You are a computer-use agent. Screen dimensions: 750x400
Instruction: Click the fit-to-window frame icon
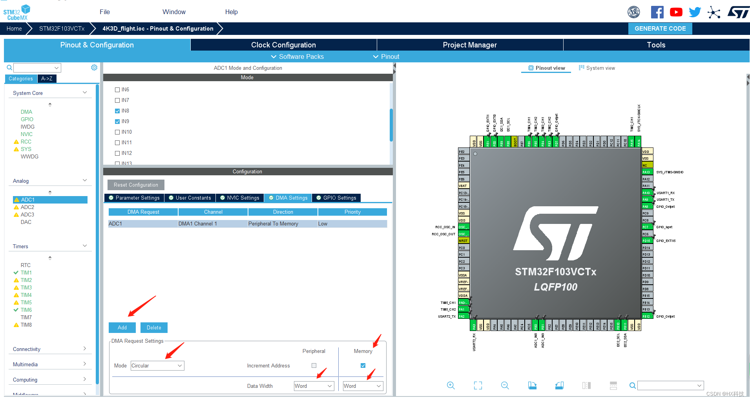pyautogui.click(x=478, y=385)
